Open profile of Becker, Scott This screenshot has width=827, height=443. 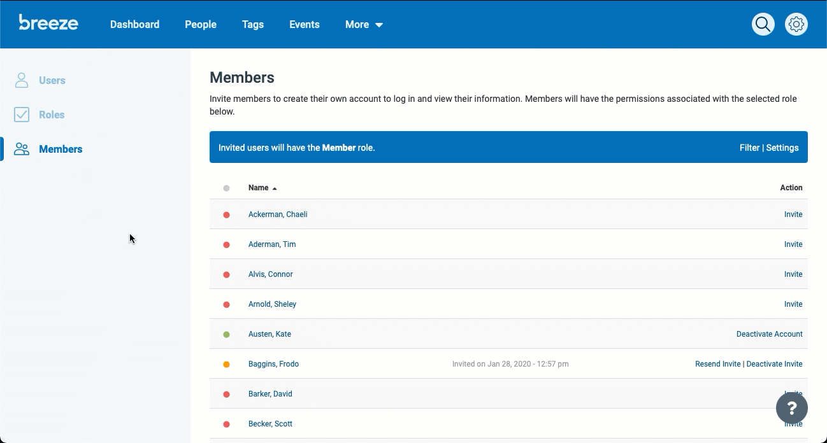coord(270,424)
